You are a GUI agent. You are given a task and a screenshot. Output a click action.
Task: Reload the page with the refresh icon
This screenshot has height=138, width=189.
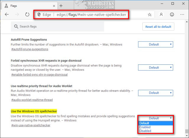(x=27, y=14)
